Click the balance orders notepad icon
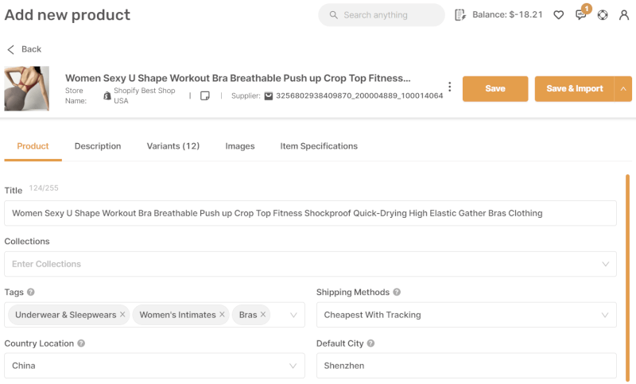This screenshot has width=636, height=384. [460, 15]
